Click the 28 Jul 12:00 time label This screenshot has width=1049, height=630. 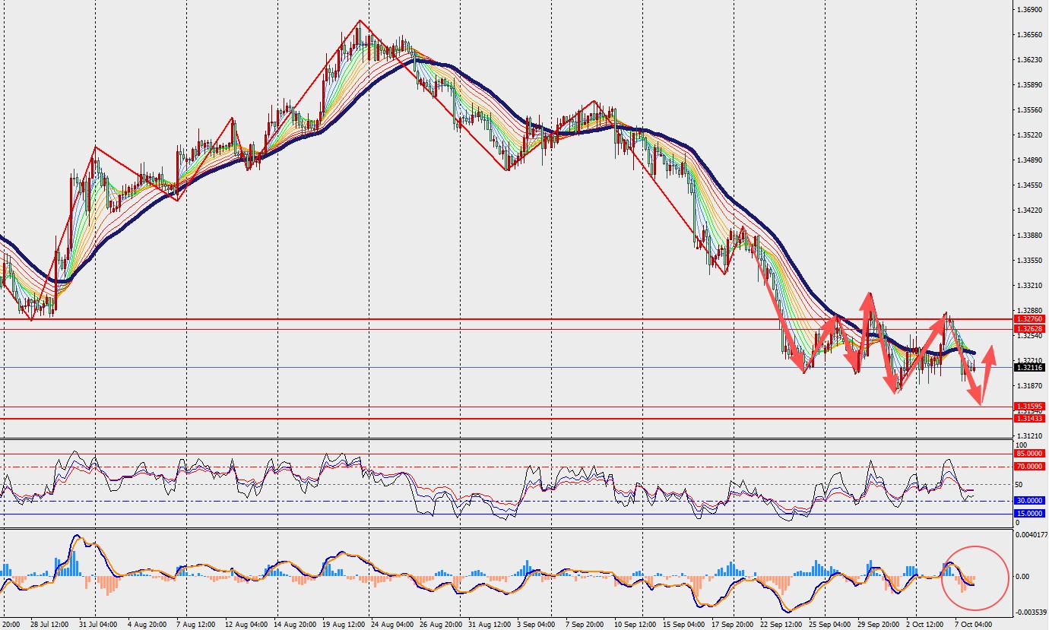click(49, 624)
